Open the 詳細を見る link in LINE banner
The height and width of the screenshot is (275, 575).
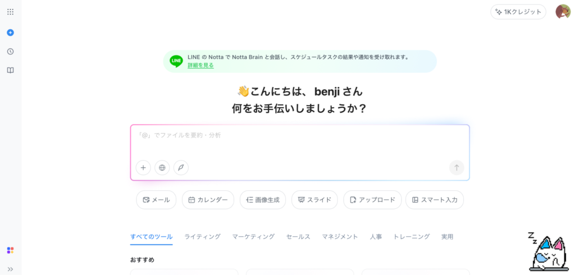click(200, 65)
